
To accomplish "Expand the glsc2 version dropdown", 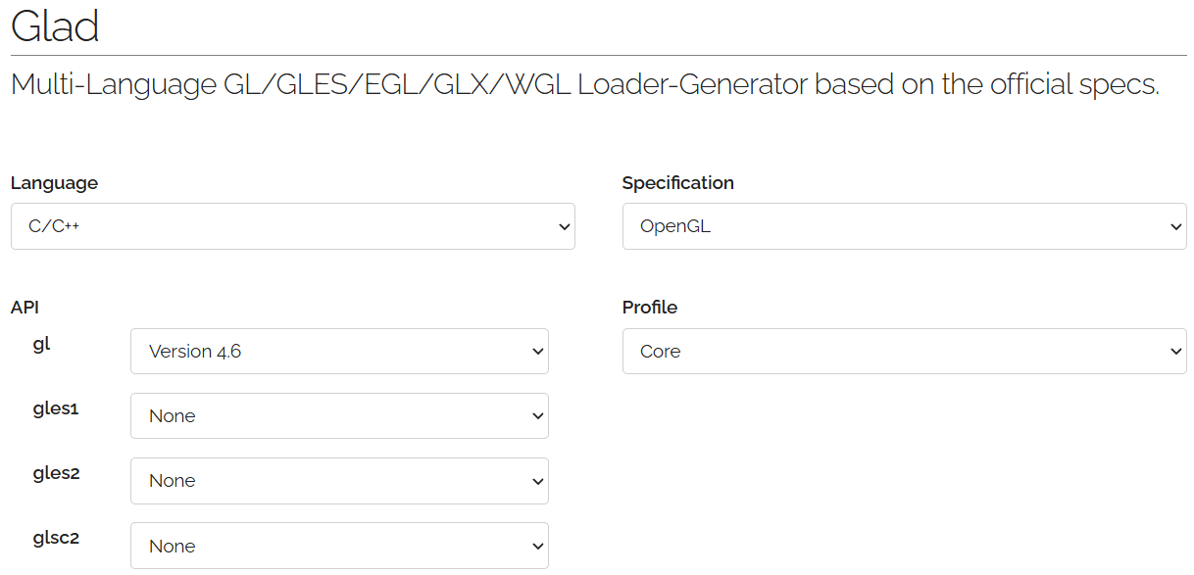I will coord(339,546).
